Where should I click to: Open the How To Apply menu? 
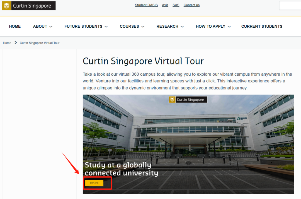coord(210,26)
